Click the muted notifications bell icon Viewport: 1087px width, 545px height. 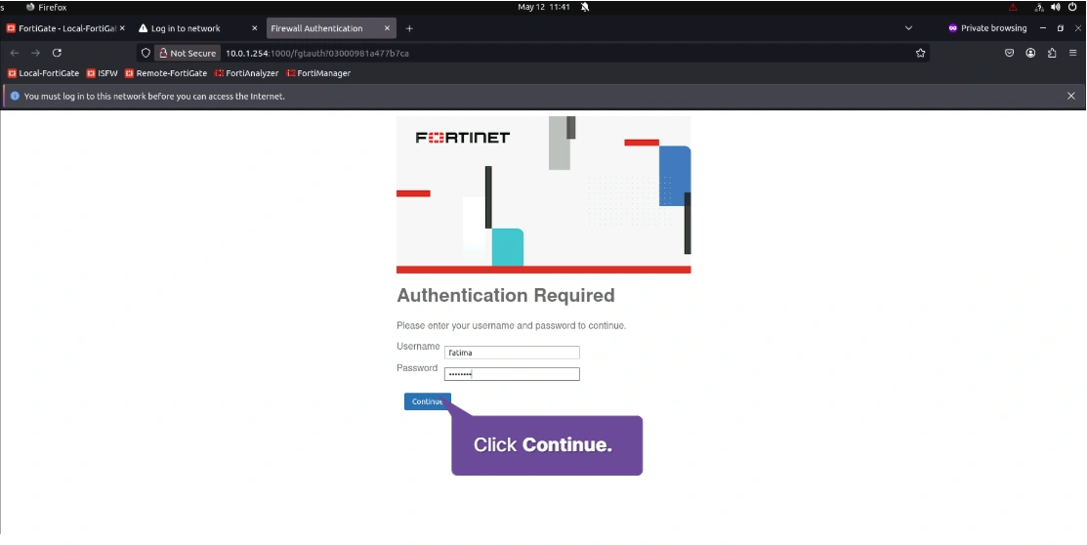coord(585,7)
